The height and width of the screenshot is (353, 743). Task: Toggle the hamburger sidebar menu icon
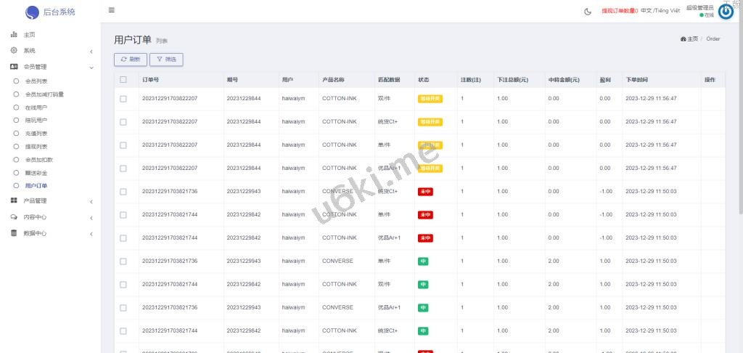[x=111, y=10]
